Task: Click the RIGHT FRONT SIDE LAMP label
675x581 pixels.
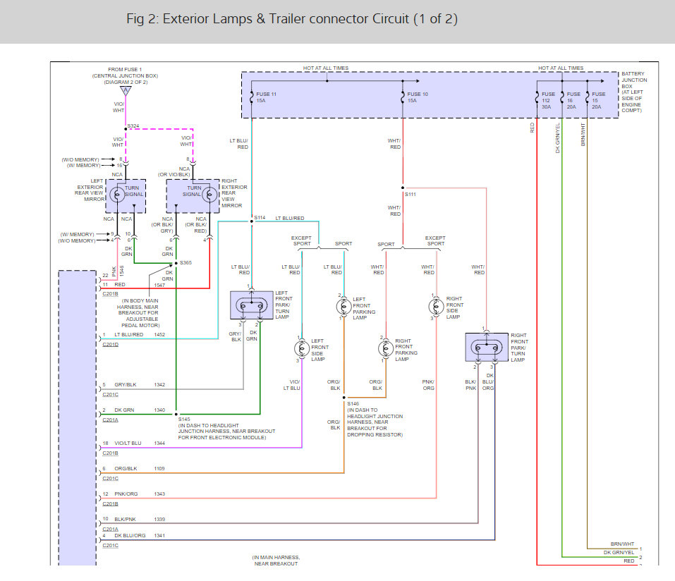Action: (455, 307)
